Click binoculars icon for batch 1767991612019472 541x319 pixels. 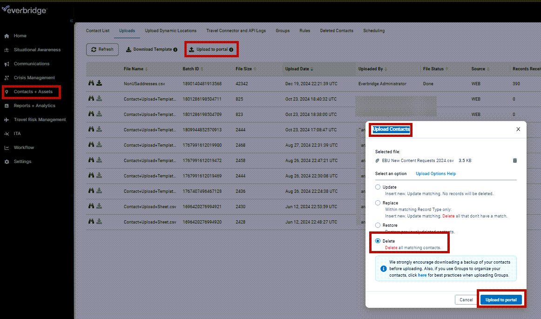[91, 160]
